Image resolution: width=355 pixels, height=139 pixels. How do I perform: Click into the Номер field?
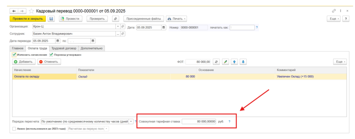tap(194, 28)
